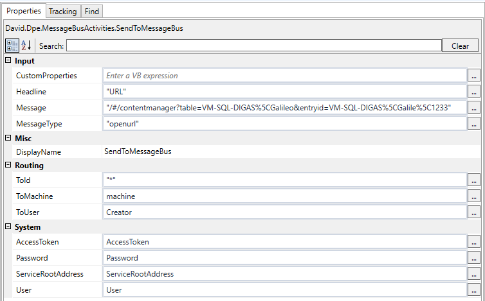
Task: Switch to the Tracking tab
Action: point(63,11)
